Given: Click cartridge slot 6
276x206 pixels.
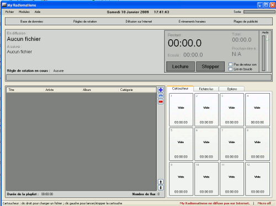Looking at the screenshot, I should [206, 144].
